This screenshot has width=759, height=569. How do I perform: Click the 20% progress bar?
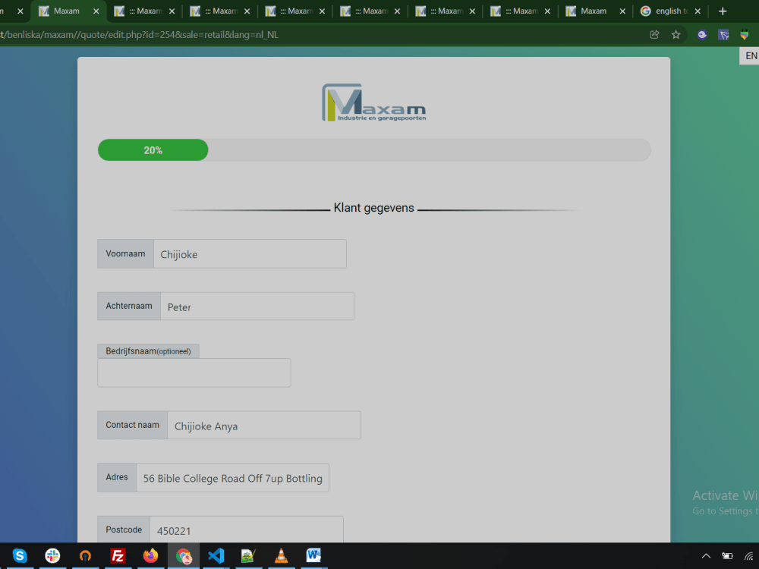[x=153, y=150]
